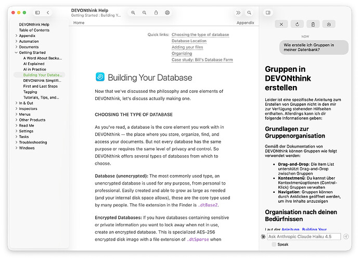Open A Word About Backups page
The image size is (359, 259).
point(43,58)
